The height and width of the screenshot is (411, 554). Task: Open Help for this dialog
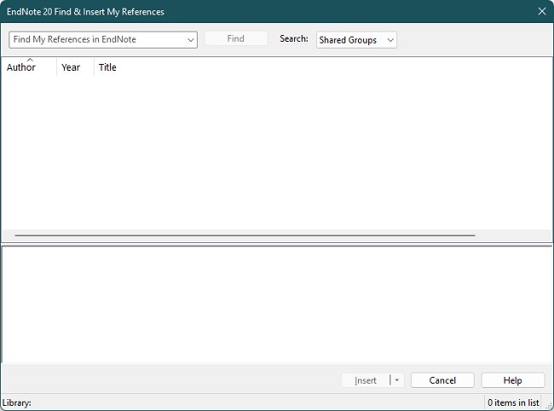tap(512, 380)
